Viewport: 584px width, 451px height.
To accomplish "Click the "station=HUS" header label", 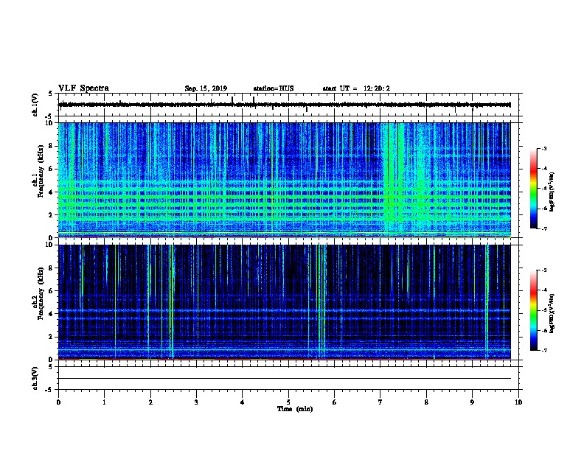I will (274, 88).
